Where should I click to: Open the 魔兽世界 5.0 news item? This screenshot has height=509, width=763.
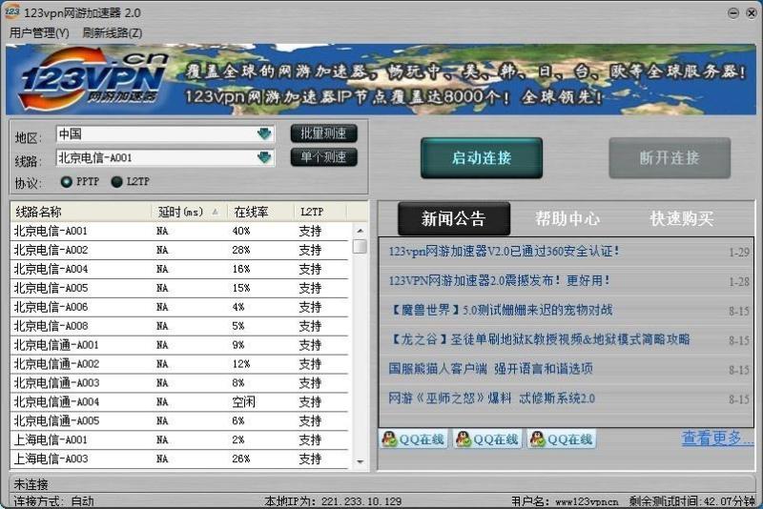coord(501,310)
